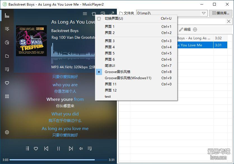Screen dimensions: 234x164
Task: Choose 界面 2 from skin menu
Action: coord(136,33)
